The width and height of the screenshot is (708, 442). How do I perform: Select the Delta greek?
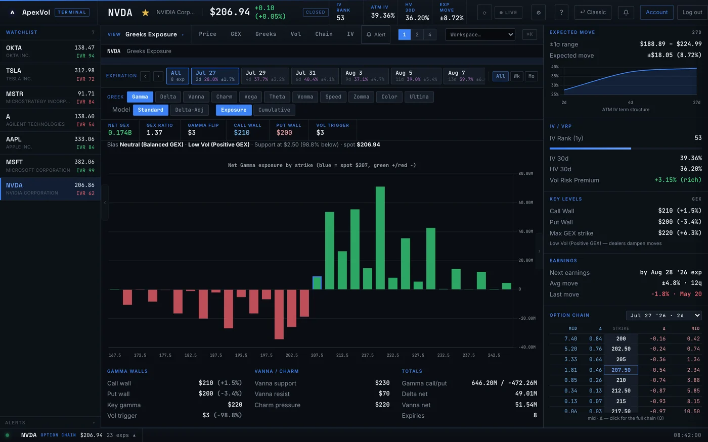pos(168,97)
